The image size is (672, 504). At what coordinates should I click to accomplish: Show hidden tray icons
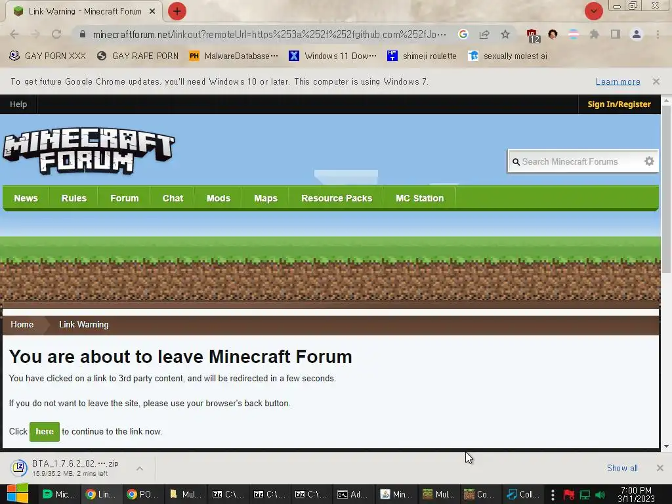point(553,495)
